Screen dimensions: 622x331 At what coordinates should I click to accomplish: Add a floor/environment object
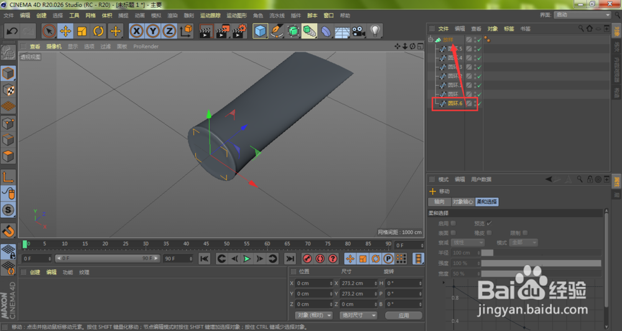342,30
